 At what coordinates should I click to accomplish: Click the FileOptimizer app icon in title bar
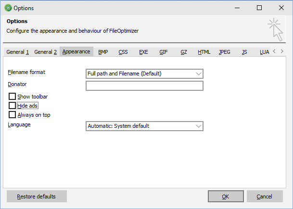pyautogui.click(x=8, y=8)
